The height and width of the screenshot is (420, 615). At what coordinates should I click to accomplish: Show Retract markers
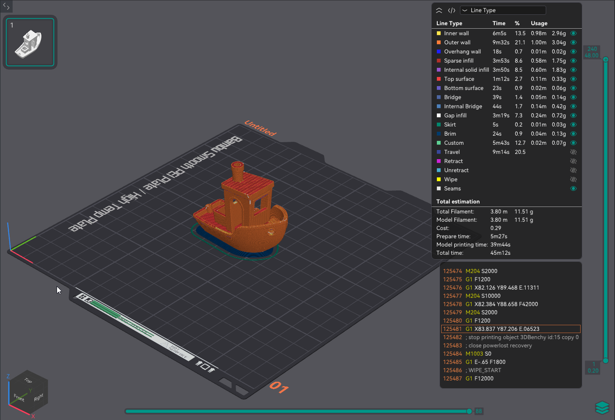click(573, 161)
